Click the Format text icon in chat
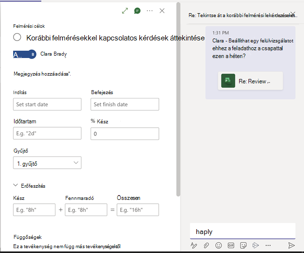The width and height of the screenshot is (304, 253). [x=194, y=245]
